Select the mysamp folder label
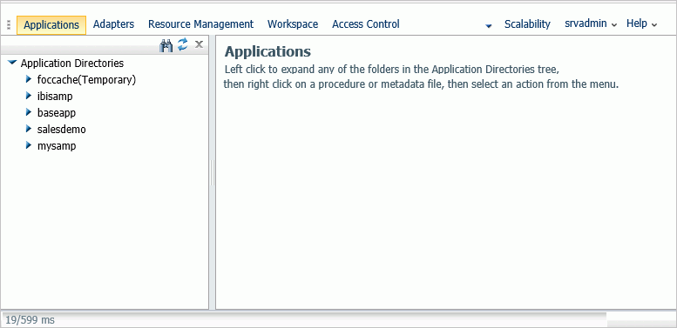This screenshot has height=328, width=677. point(57,146)
